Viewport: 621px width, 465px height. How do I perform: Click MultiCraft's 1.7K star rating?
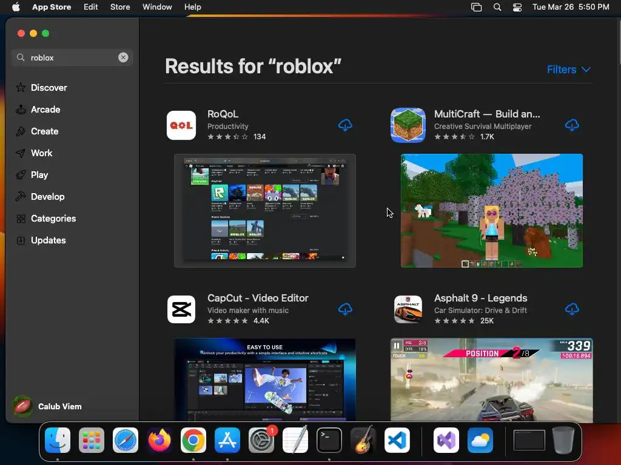464,137
